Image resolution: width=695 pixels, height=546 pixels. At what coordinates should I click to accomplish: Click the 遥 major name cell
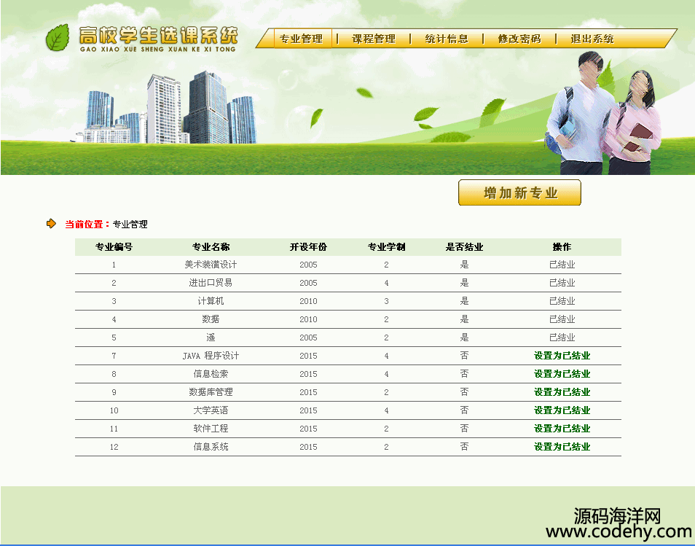211,338
